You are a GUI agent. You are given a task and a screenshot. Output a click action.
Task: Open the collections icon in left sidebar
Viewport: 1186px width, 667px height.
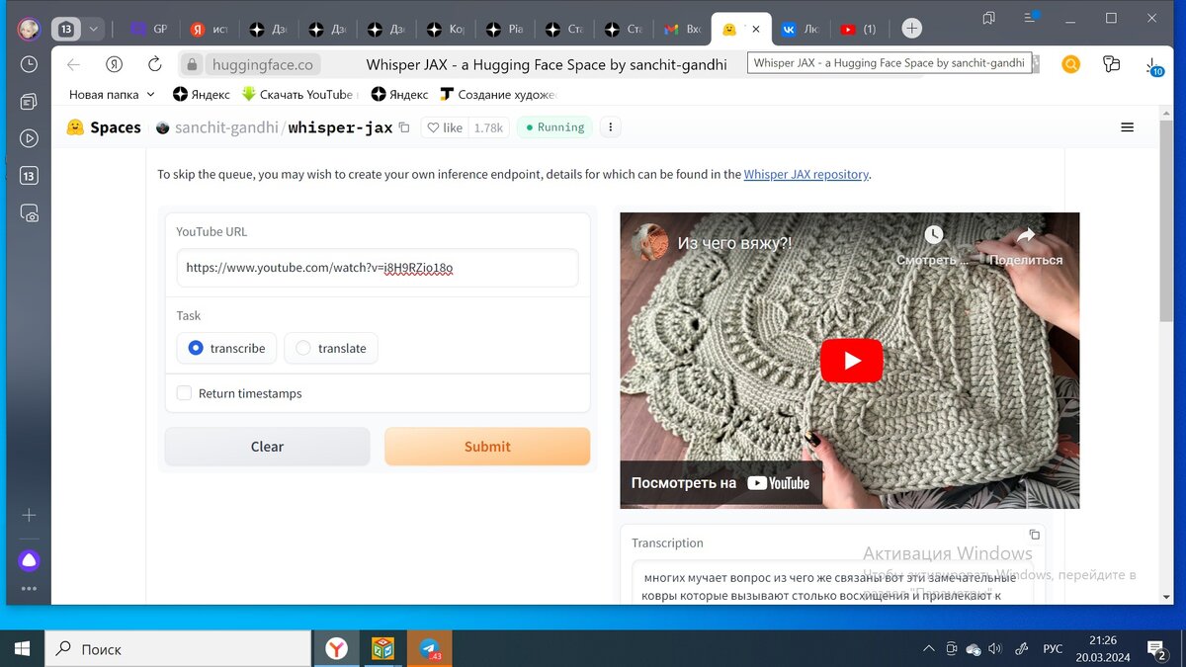[29, 102]
